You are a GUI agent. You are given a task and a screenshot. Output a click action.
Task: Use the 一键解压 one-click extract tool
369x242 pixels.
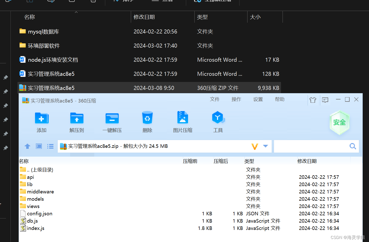tap(112, 122)
